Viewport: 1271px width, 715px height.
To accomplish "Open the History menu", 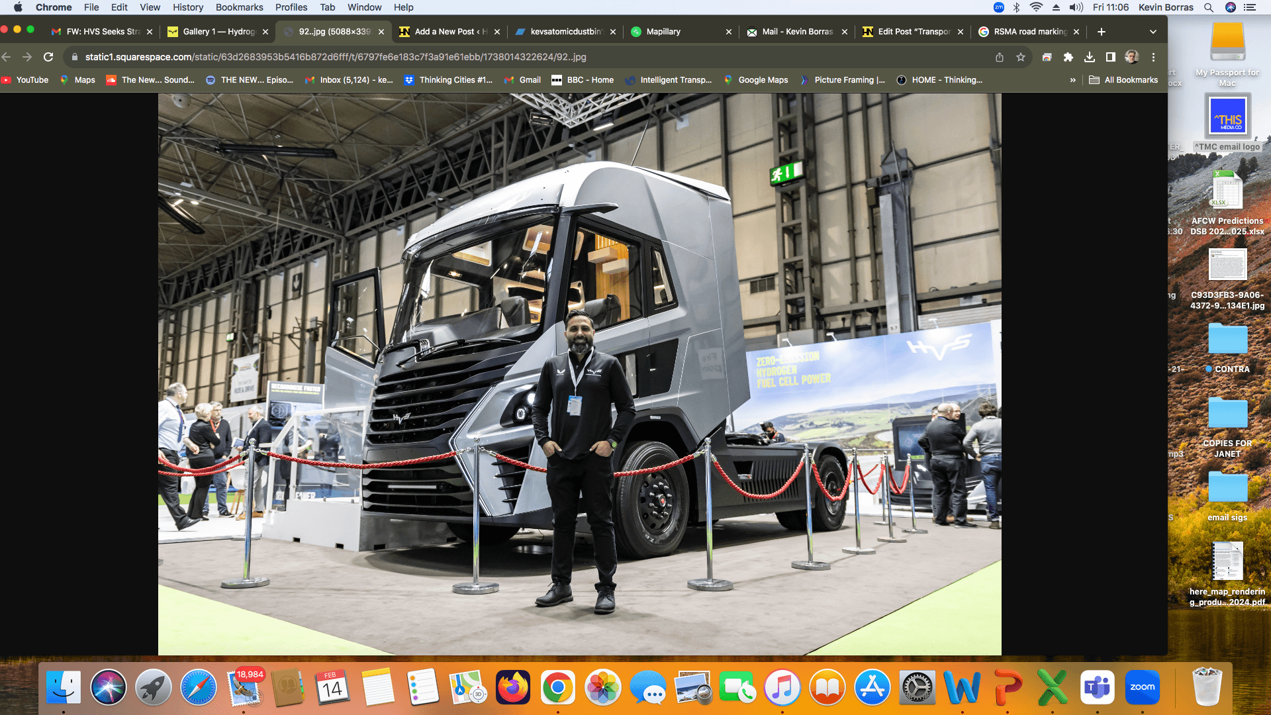I will click(x=188, y=7).
